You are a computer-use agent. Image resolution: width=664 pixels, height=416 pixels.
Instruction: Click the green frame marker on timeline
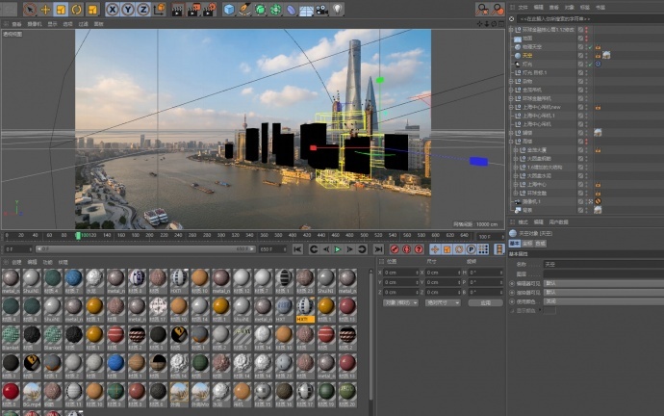pos(79,234)
